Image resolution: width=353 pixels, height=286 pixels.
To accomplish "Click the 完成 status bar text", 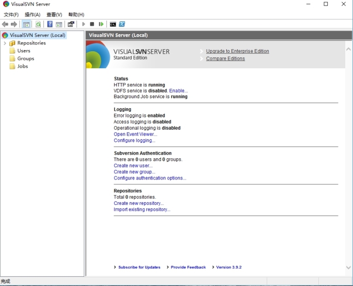I will coord(5,281).
